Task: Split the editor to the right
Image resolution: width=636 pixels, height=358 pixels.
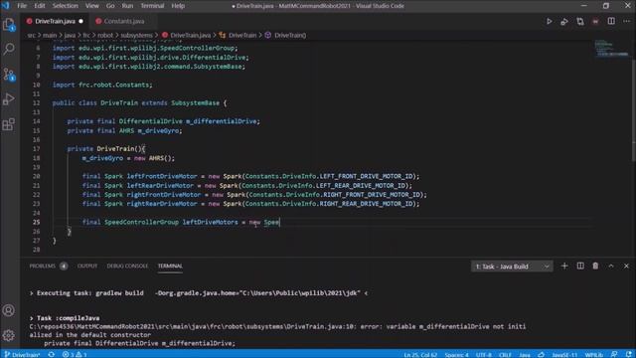Action: coord(611,21)
